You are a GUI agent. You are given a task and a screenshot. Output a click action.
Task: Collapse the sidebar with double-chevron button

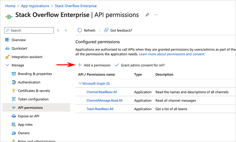(x=66, y=30)
